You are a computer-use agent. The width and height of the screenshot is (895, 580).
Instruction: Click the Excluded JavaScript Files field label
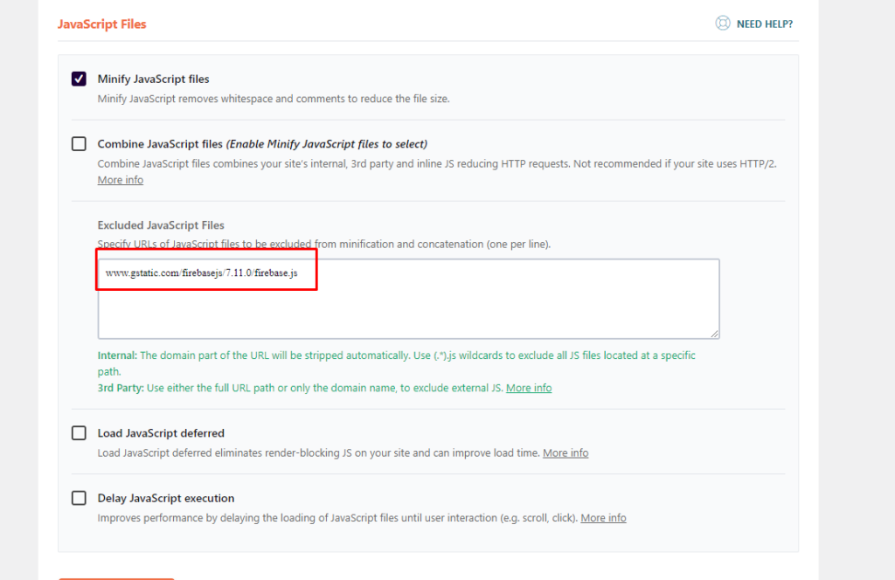161,225
